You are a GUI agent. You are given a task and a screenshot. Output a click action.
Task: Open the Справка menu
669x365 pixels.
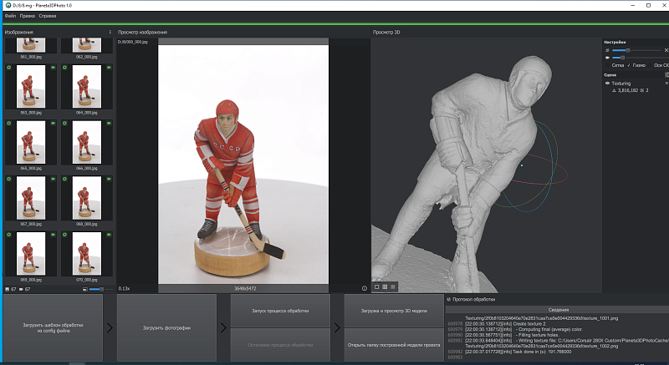48,16
